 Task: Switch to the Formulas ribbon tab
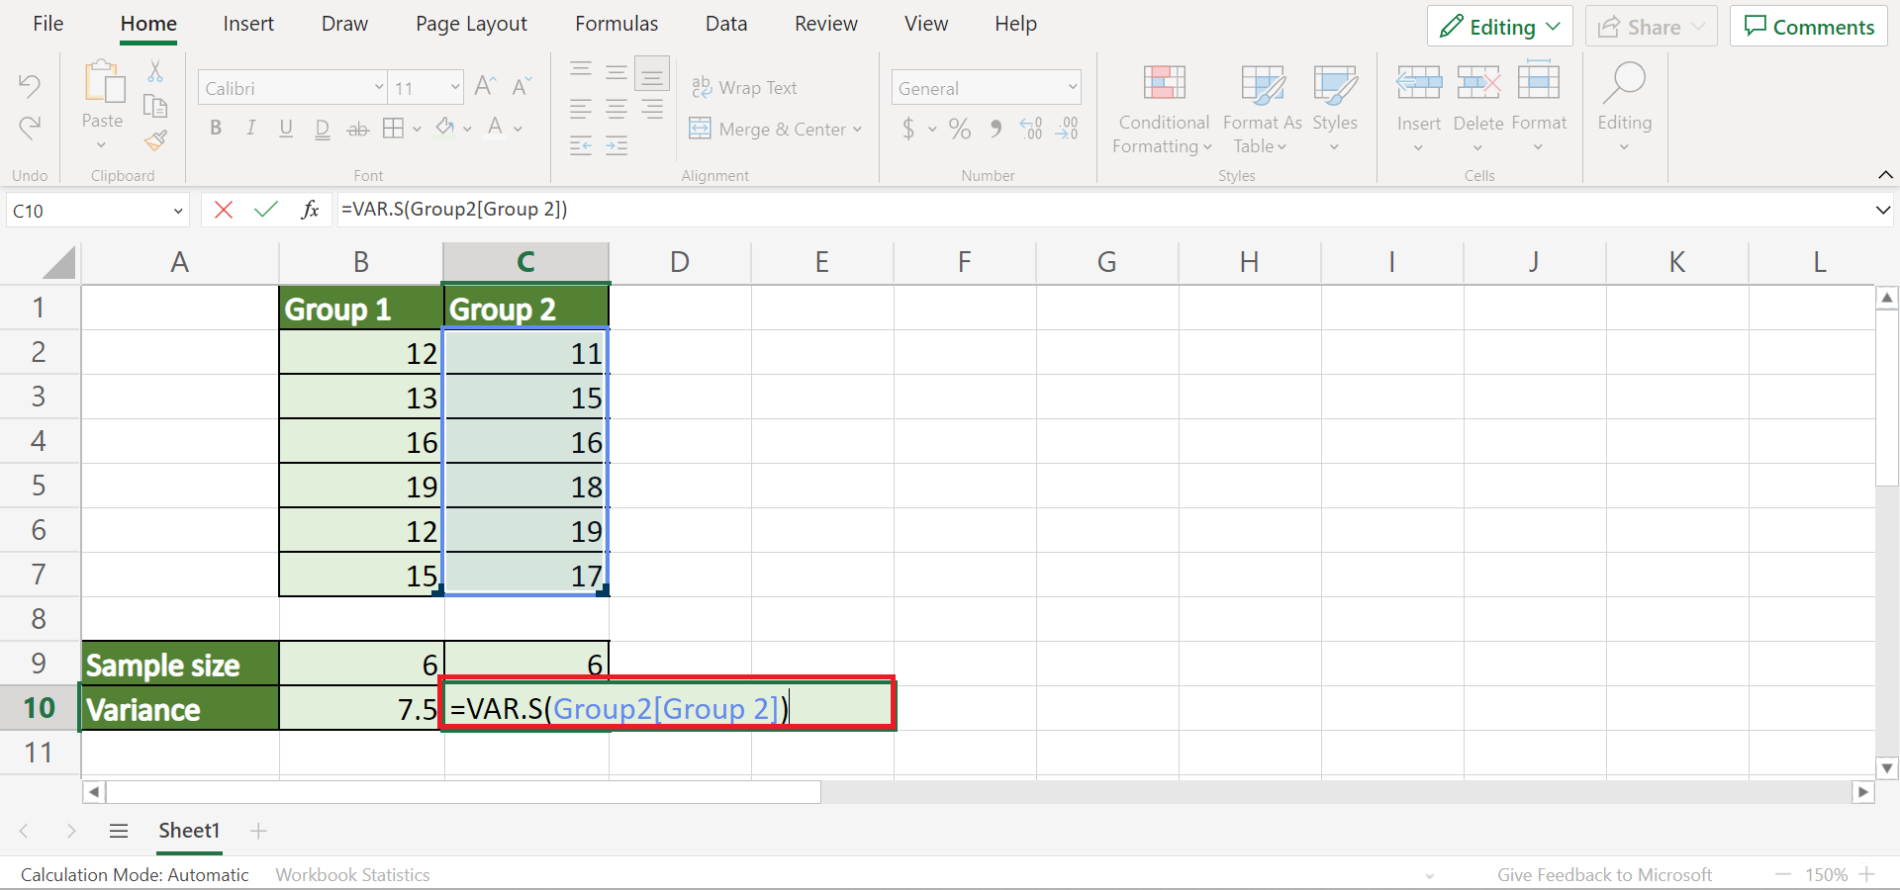tap(617, 24)
